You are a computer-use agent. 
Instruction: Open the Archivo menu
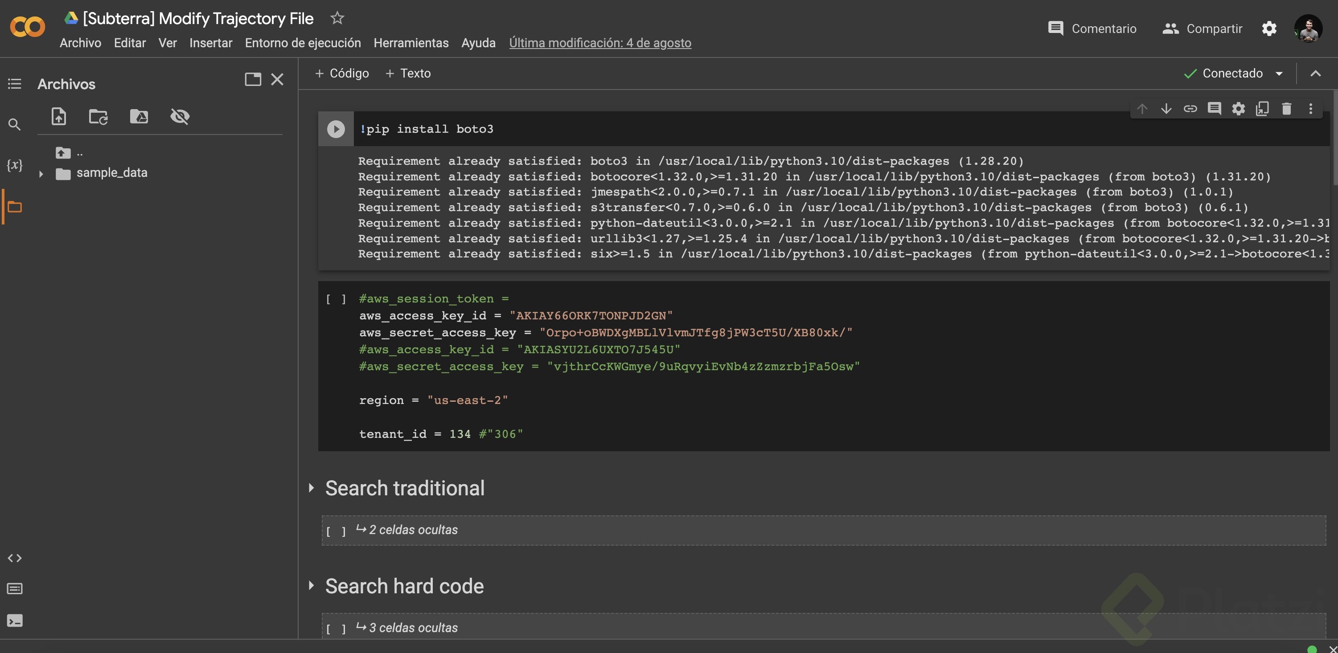[x=80, y=43]
